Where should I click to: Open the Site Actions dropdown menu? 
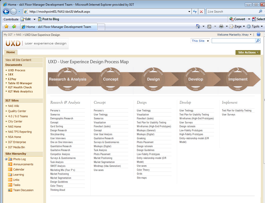(x=248, y=52)
